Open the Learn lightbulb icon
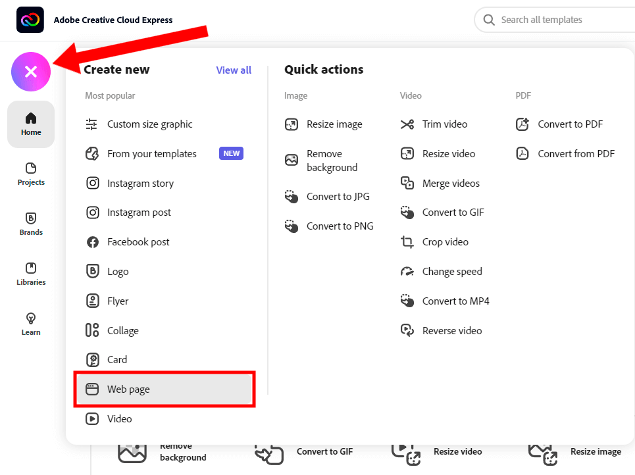 tap(31, 318)
